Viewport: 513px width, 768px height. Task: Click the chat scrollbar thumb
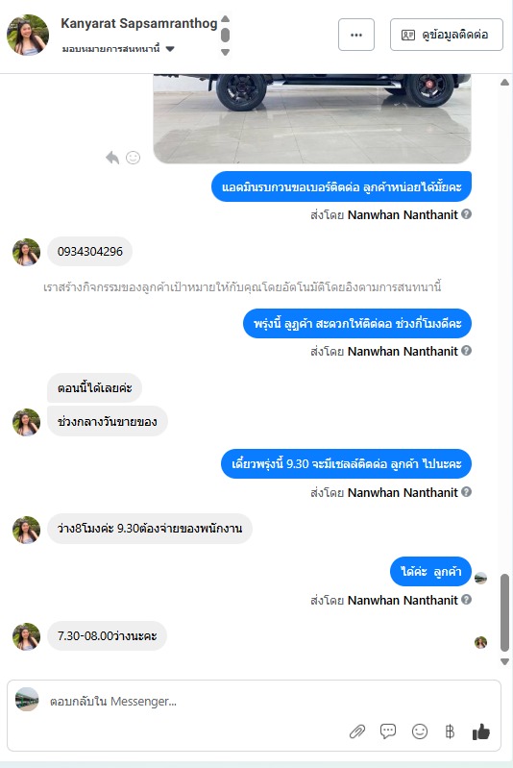click(504, 612)
